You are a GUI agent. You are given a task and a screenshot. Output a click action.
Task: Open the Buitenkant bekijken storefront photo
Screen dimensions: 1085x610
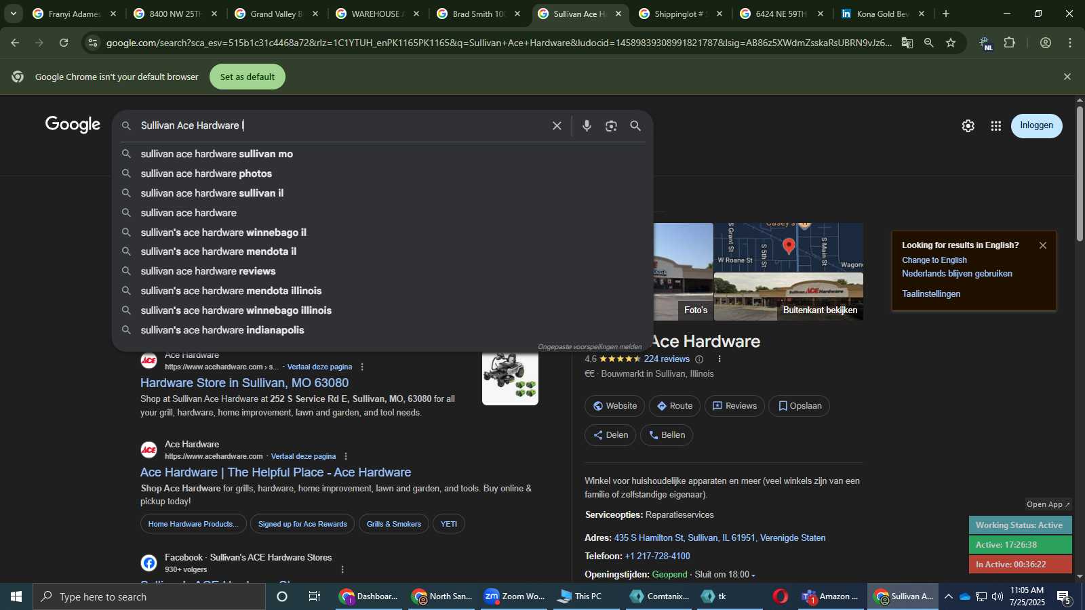789,297
